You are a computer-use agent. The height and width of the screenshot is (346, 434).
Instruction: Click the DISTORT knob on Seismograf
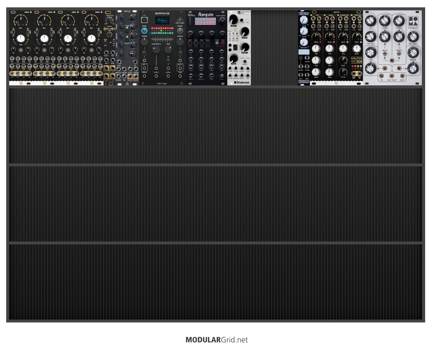304,42
